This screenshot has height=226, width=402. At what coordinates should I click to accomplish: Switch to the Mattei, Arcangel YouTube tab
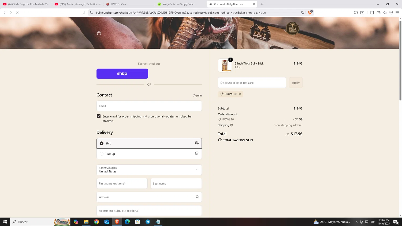(x=77, y=4)
